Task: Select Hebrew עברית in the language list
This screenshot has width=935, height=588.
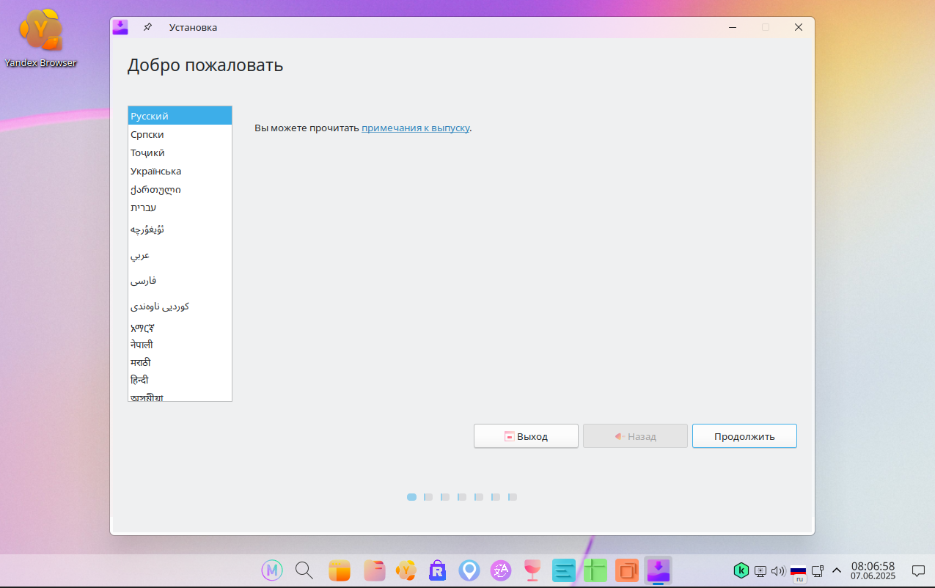Action: pos(180,207)
